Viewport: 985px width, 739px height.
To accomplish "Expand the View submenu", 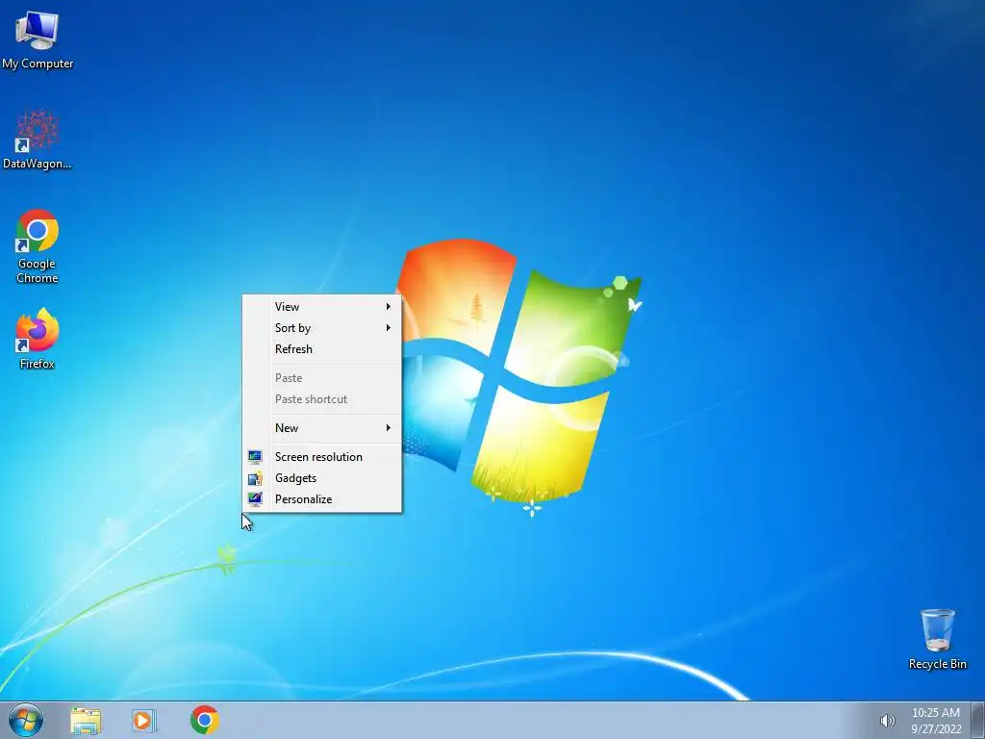I will [321, 307].
